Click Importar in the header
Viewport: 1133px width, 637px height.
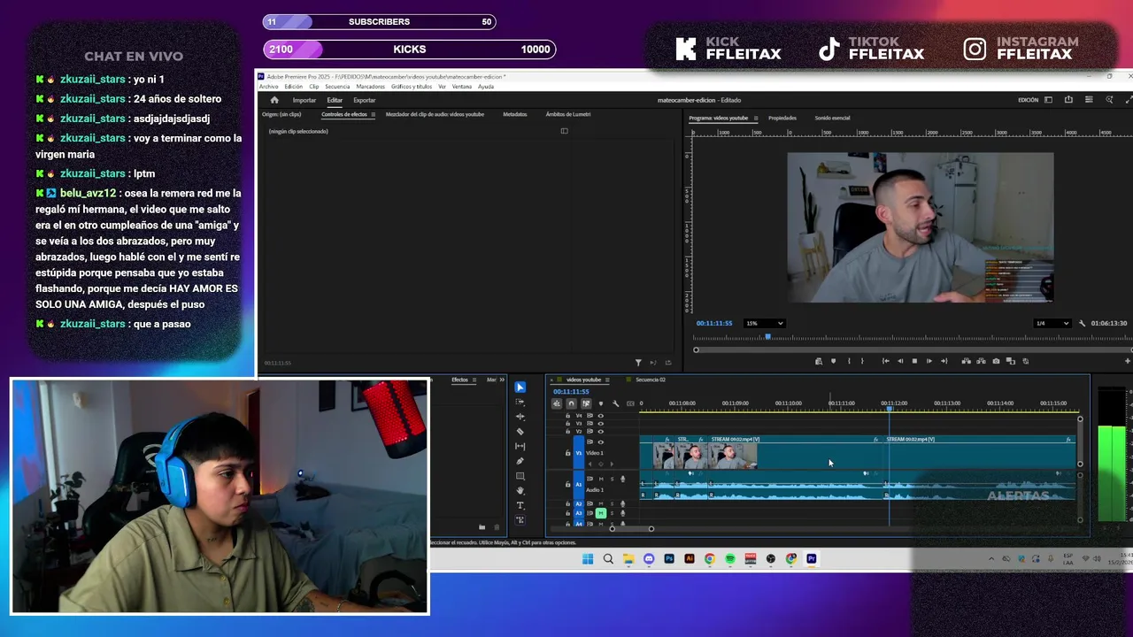[x=304, y=101]
